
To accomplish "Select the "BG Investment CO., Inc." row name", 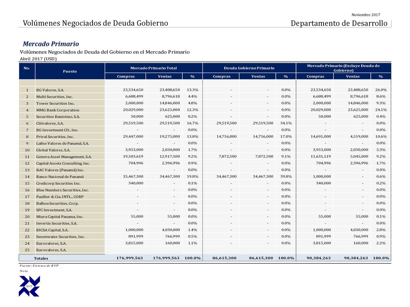I will pyautogui.click(x=57, y=130).
